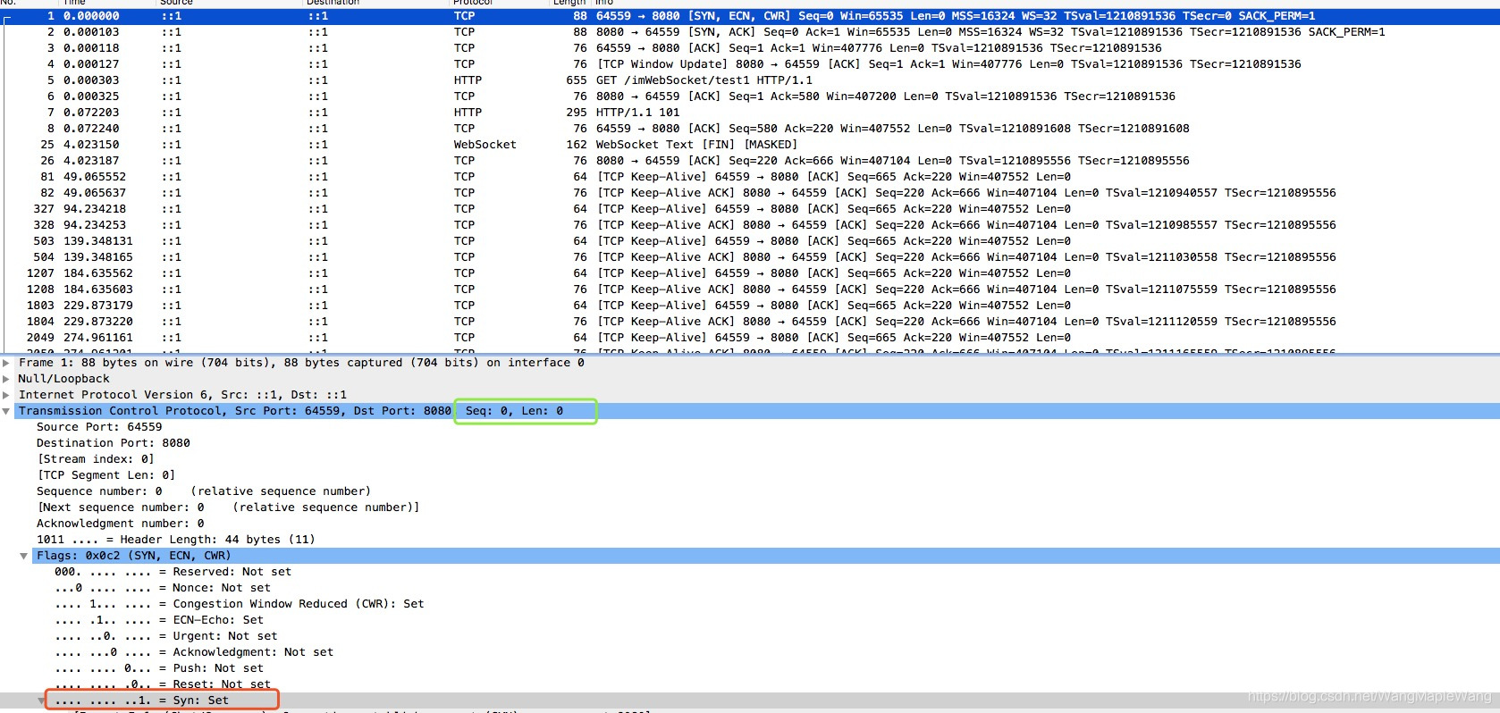
Task: Select Keep-Alive packet 81
Action: (750, 177)
